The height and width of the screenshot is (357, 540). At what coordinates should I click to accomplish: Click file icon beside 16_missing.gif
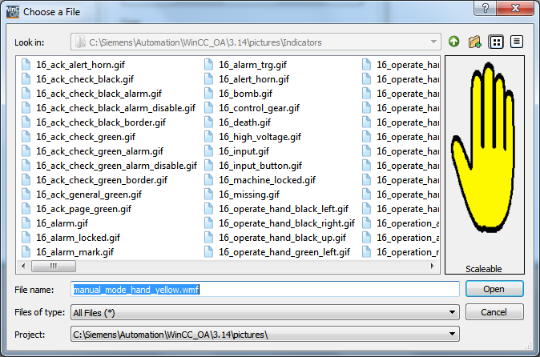(x=208, y=195)
